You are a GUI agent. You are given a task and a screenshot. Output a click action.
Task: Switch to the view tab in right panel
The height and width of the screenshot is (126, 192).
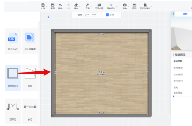tap(185, 14)
